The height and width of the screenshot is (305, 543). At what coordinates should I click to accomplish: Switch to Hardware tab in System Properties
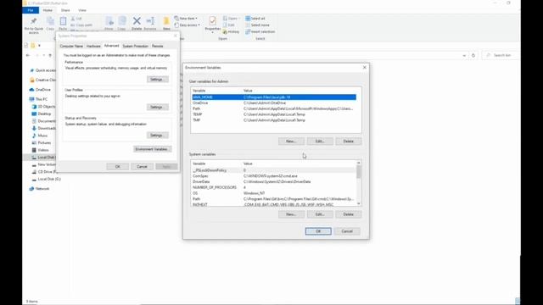93,46
